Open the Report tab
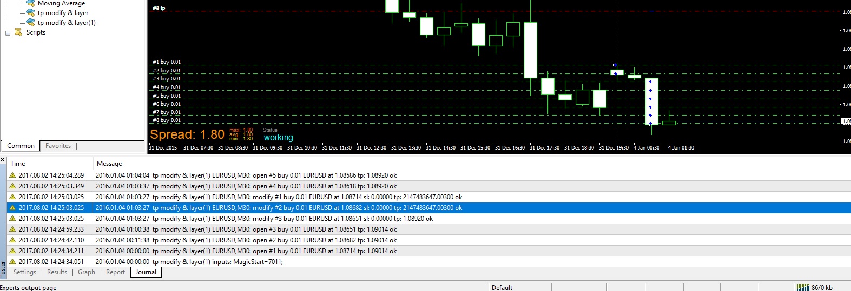Viewport: 851px width, 291px height. [x=115, y=272]
